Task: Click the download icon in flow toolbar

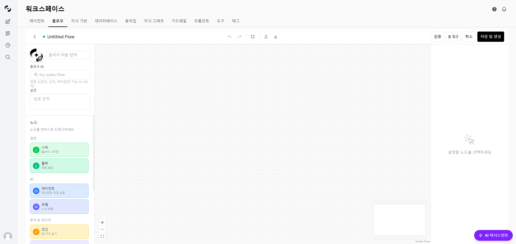Action: point(276,37)
